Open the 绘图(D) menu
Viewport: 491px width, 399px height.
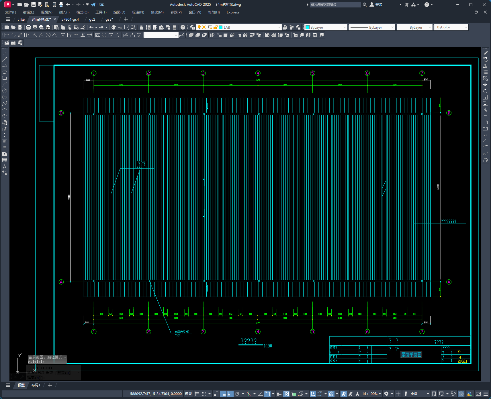pos(119,12)
